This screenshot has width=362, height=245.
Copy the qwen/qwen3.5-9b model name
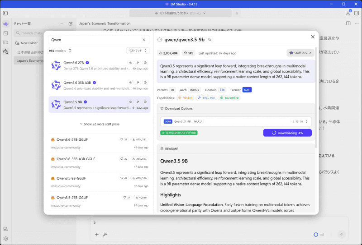[210, 39]
